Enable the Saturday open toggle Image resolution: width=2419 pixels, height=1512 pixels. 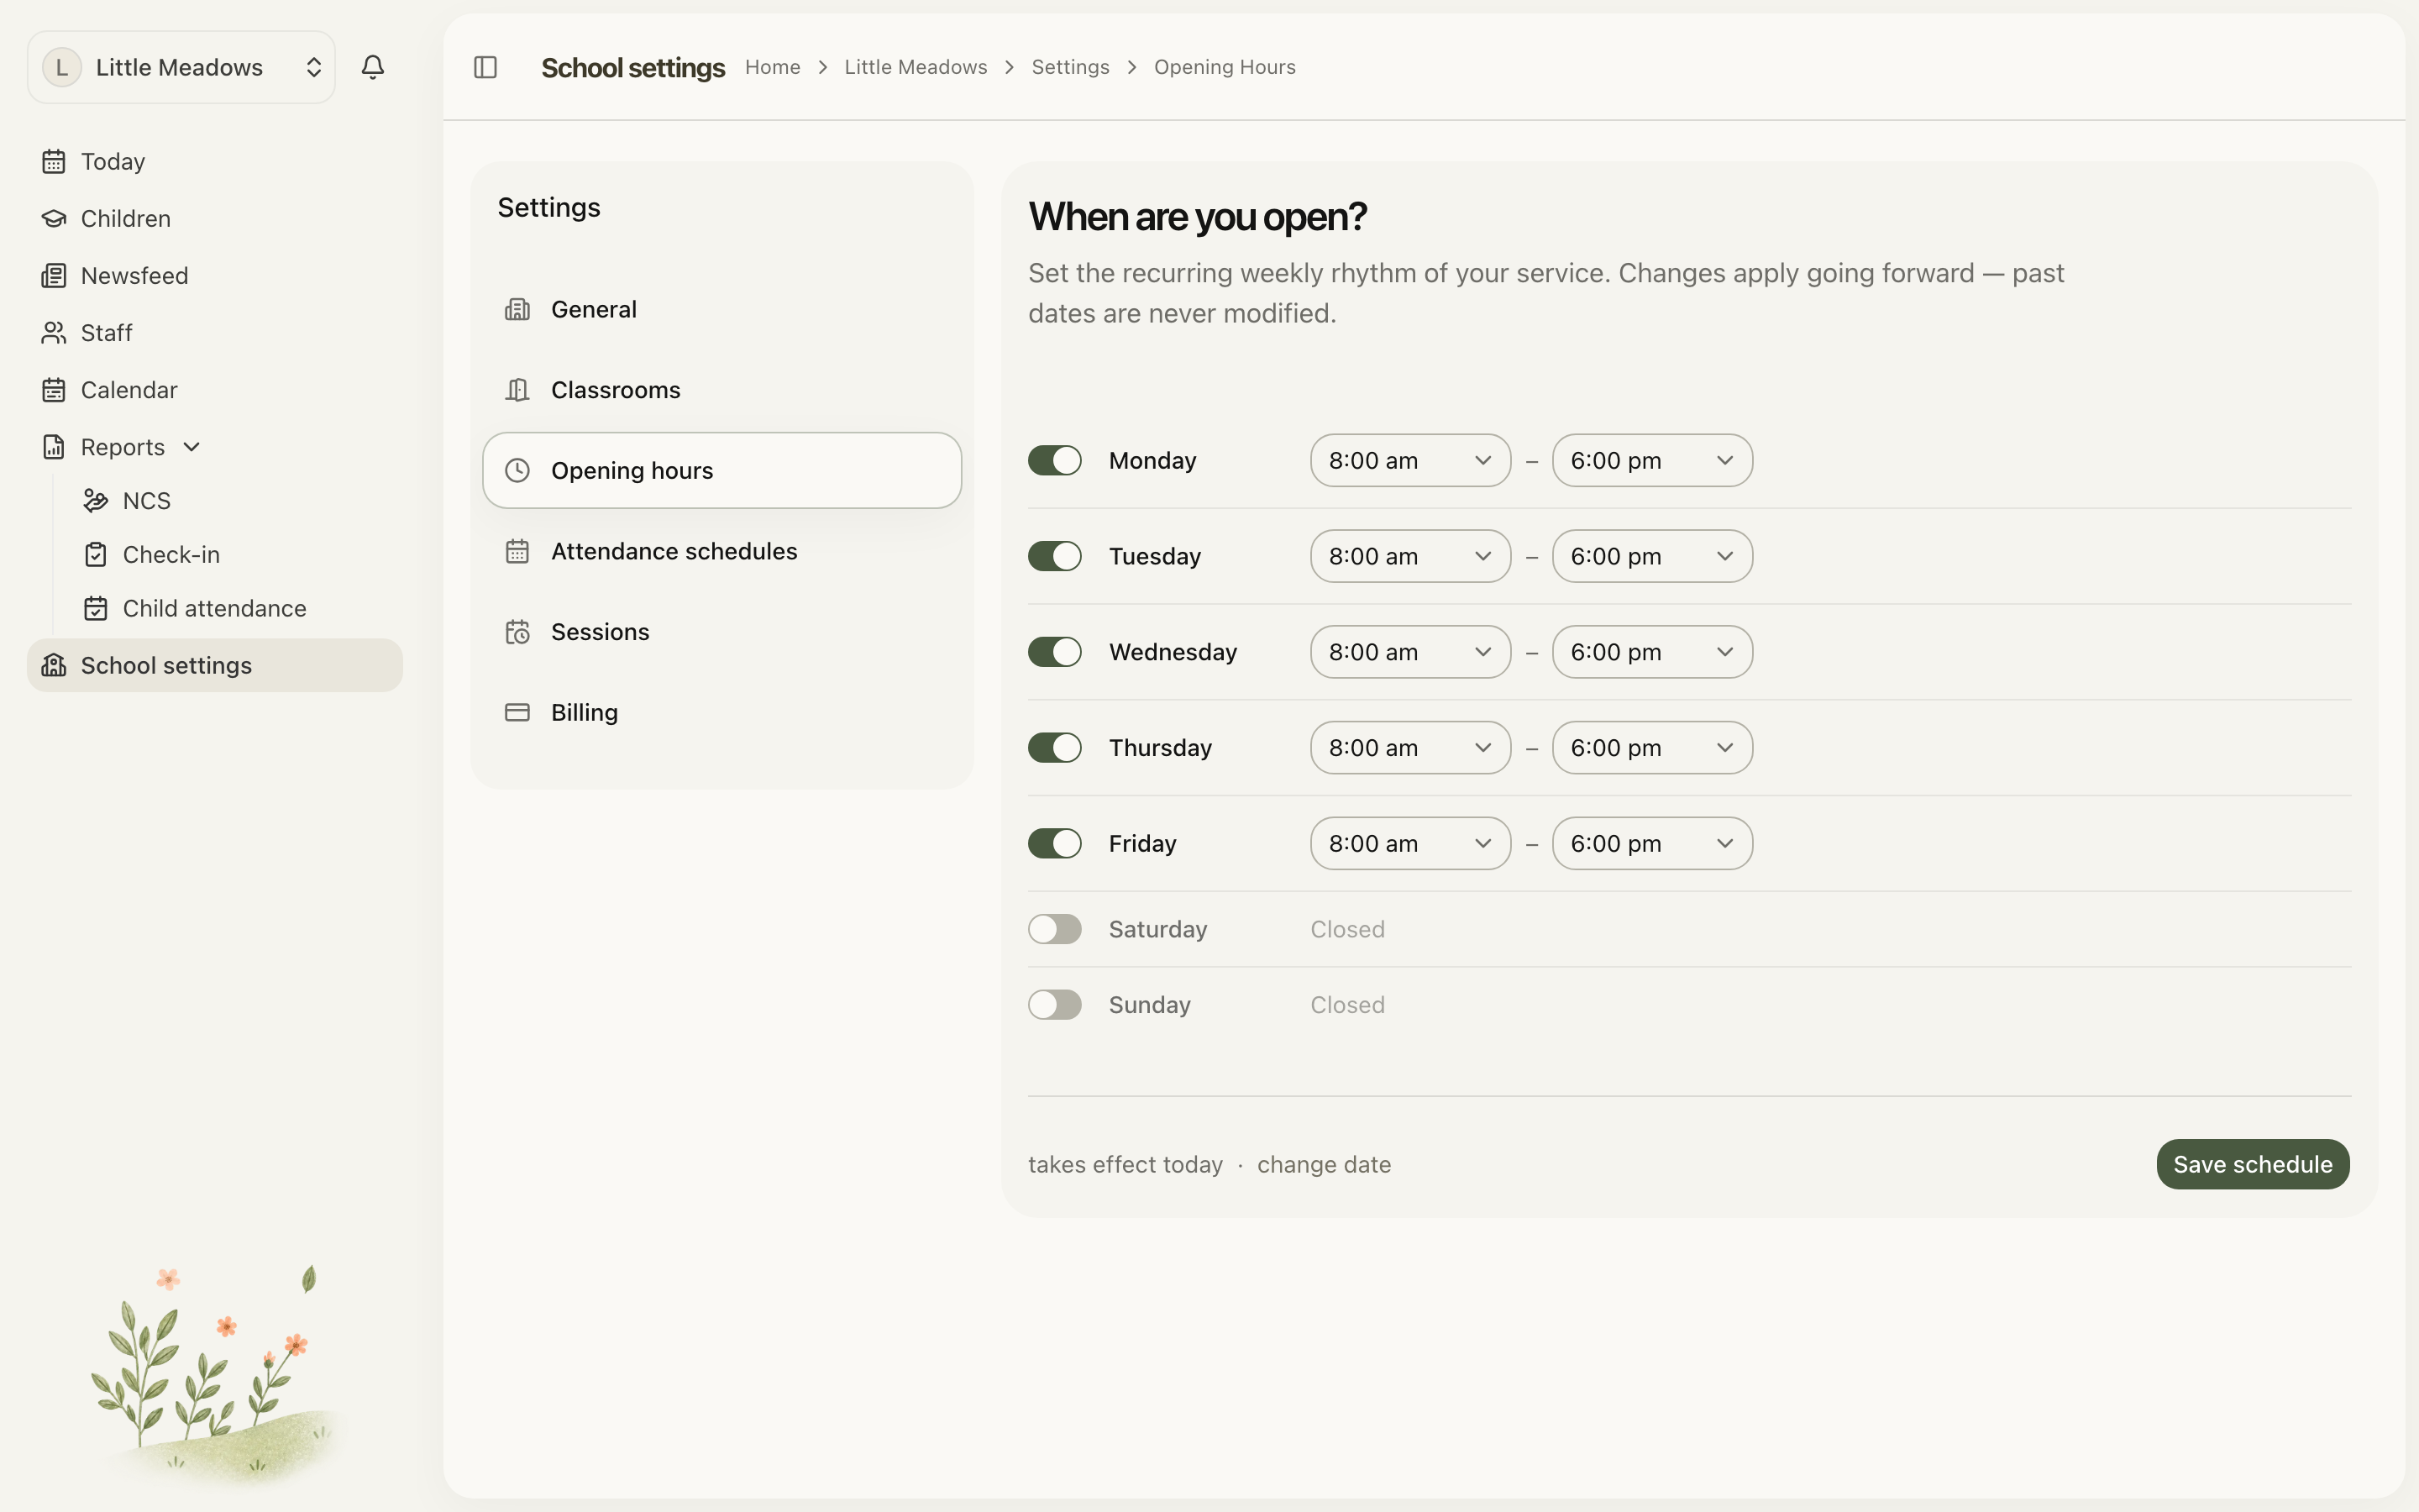(x=1055, y=929)
